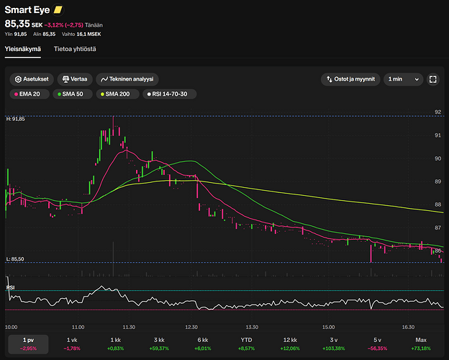Select the Max time range
The width and height of the screenshot is (449, 360).
pos(421,344)
